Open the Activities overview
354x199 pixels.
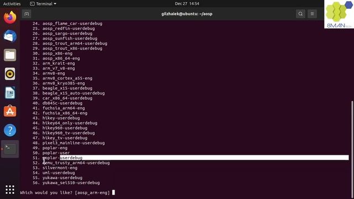(x=12, y=4)
